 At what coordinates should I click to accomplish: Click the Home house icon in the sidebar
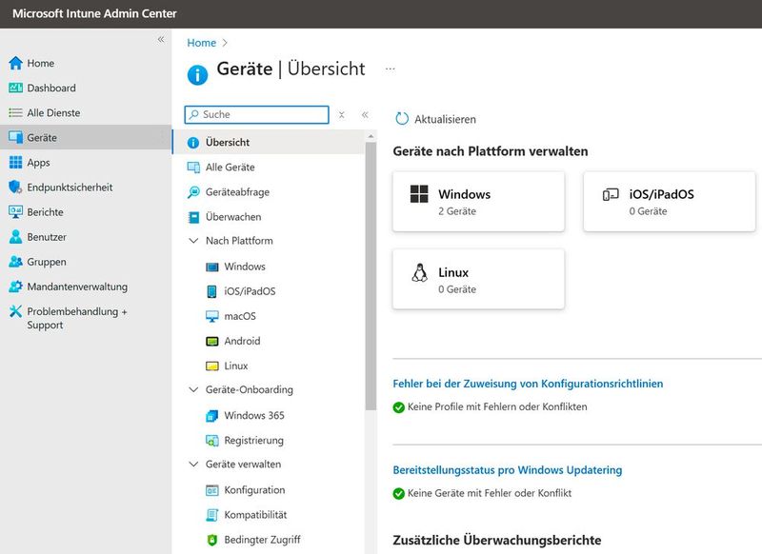[15, 63]
